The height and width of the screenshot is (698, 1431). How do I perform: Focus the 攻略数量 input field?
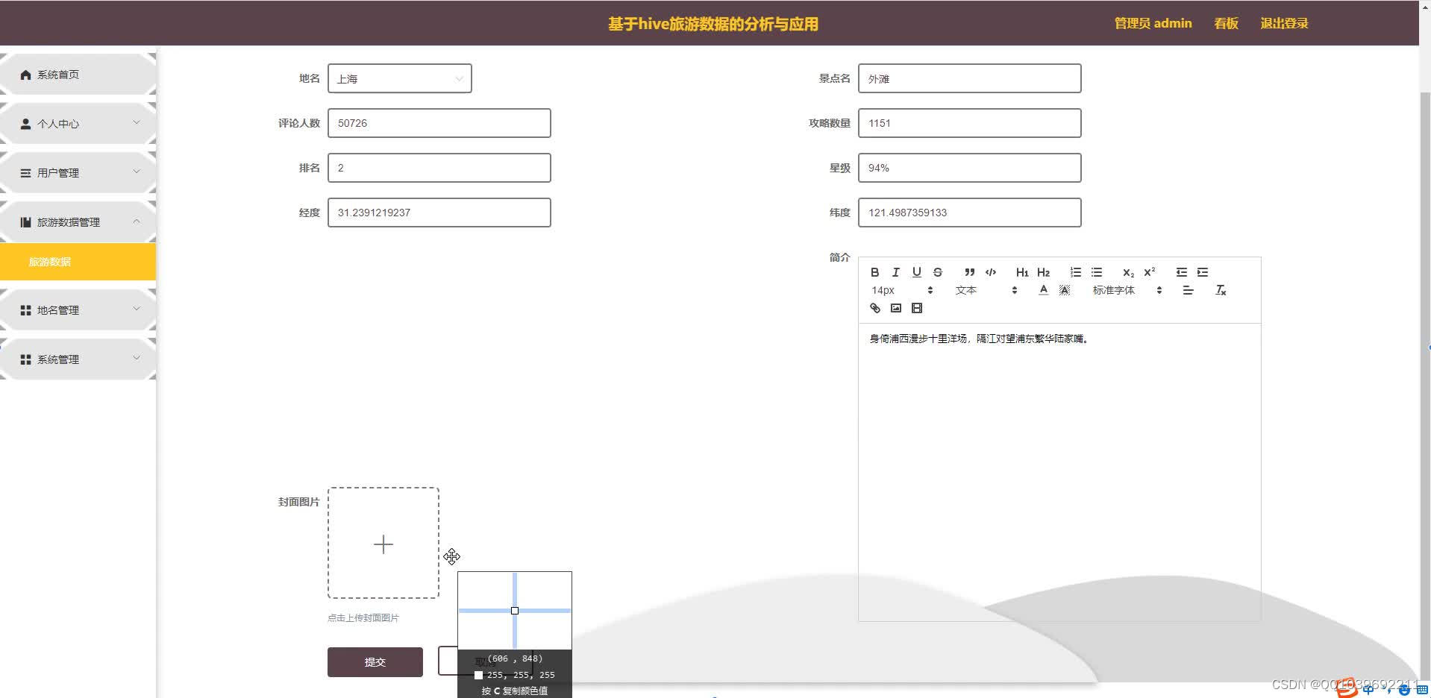click(x=969, y=123)
